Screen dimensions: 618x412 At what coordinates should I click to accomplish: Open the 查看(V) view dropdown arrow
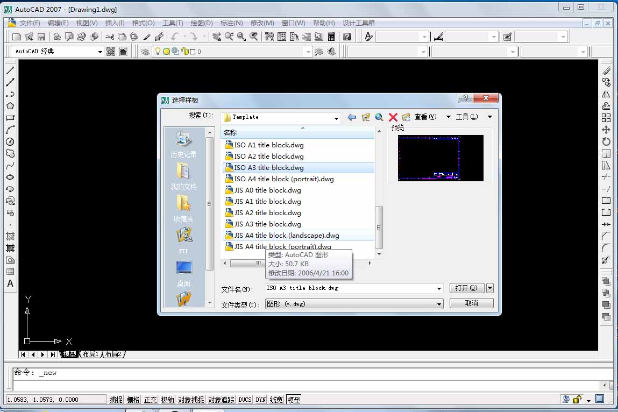pos(448,117)
